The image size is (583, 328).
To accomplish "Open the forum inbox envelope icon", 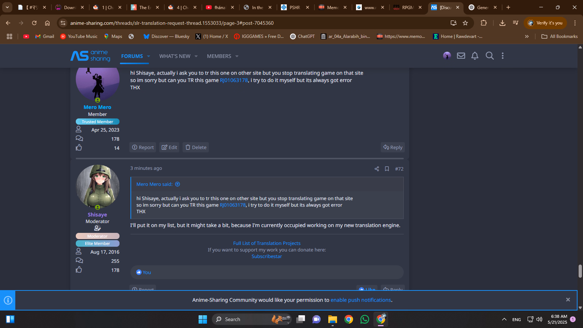I will (461, 56).
